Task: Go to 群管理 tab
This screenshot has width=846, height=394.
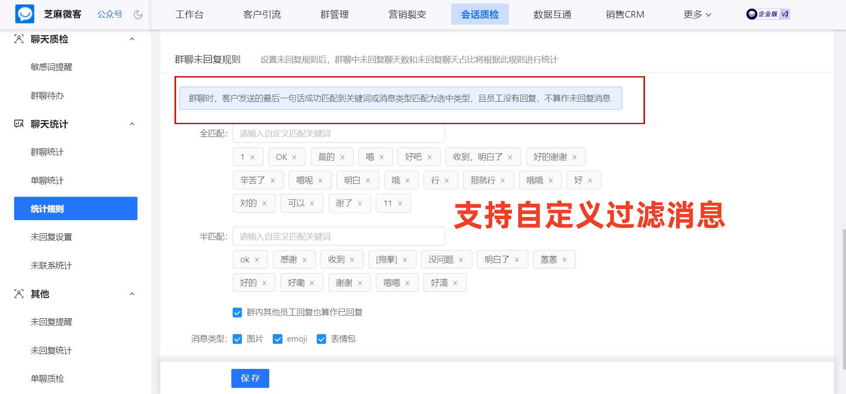Action: pos(334,15)
